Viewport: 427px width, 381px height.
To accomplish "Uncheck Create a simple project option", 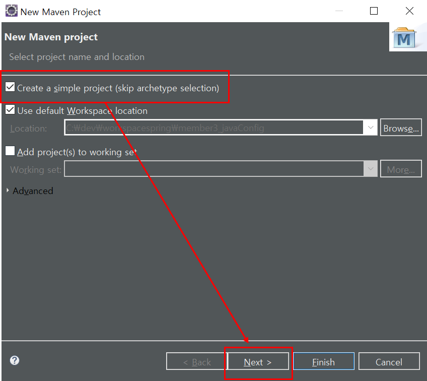I will [10, 86].
